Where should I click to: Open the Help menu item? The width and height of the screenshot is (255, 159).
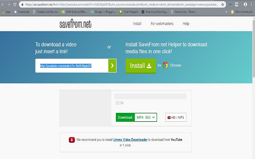tap(186, 24)
